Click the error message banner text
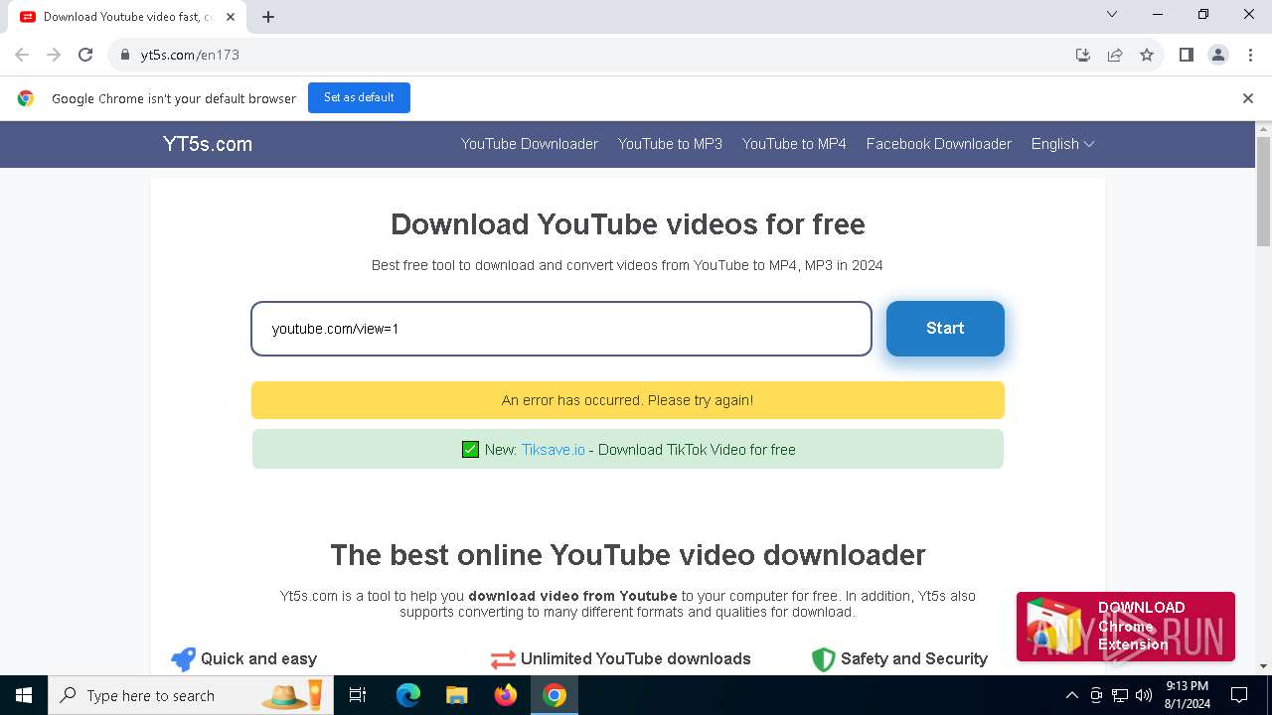The width and height of the screenshot is (1272, 715). (627, 400)
